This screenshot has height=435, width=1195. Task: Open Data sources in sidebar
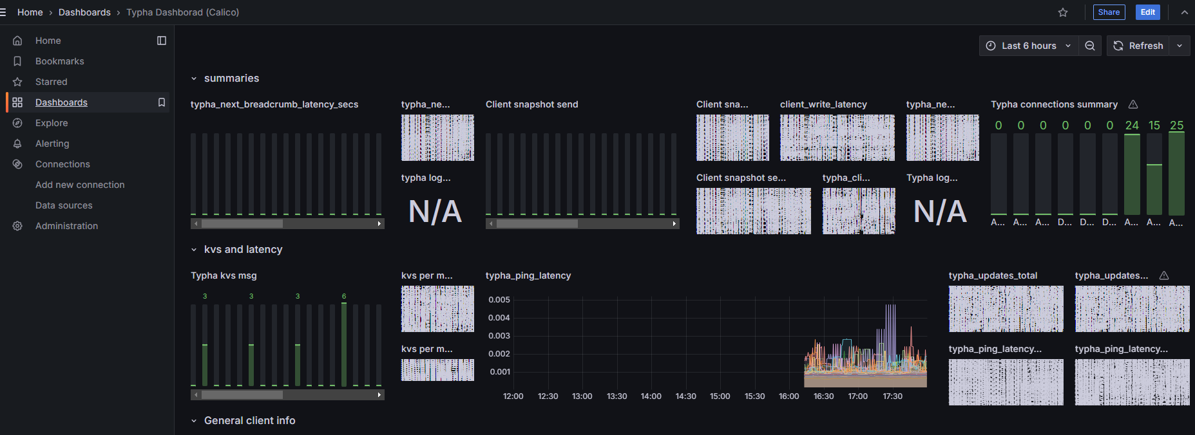(x=64, y=205)
